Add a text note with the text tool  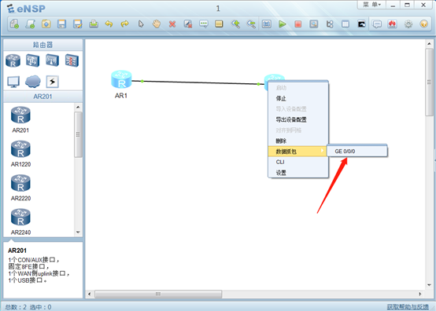pos(204,24)
